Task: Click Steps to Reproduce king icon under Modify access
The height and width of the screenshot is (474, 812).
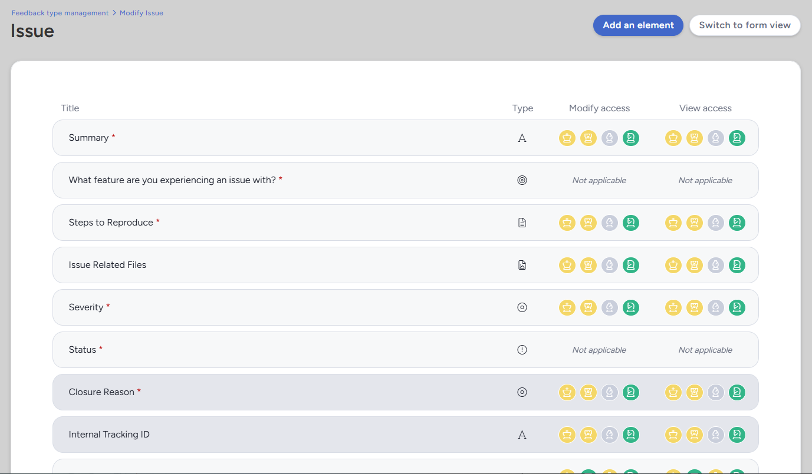Action: 567,223
